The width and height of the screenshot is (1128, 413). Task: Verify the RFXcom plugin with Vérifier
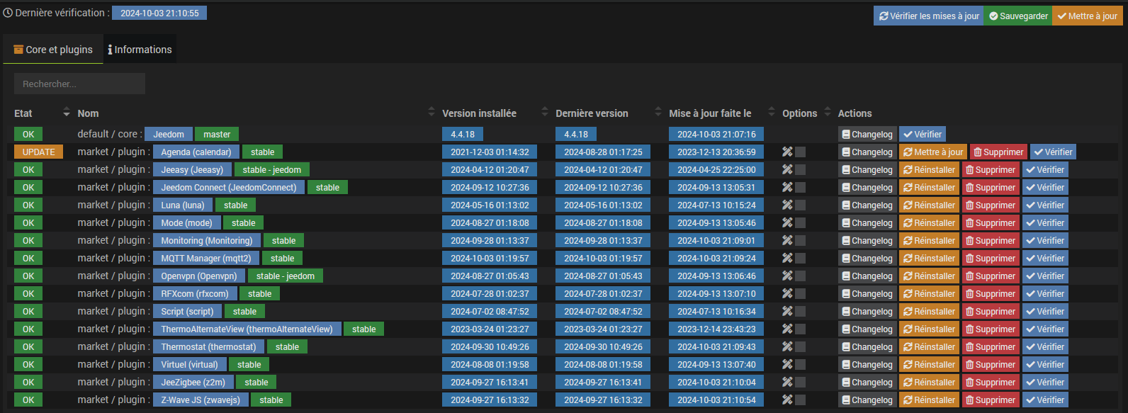click(x=1045, y=293)
